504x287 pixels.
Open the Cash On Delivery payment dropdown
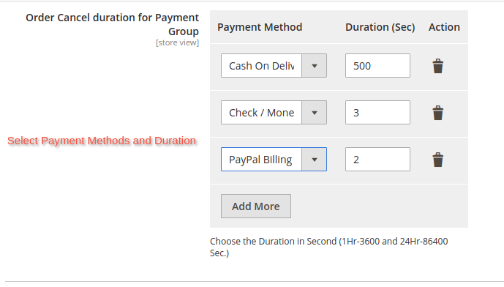(x=274, y=66)
